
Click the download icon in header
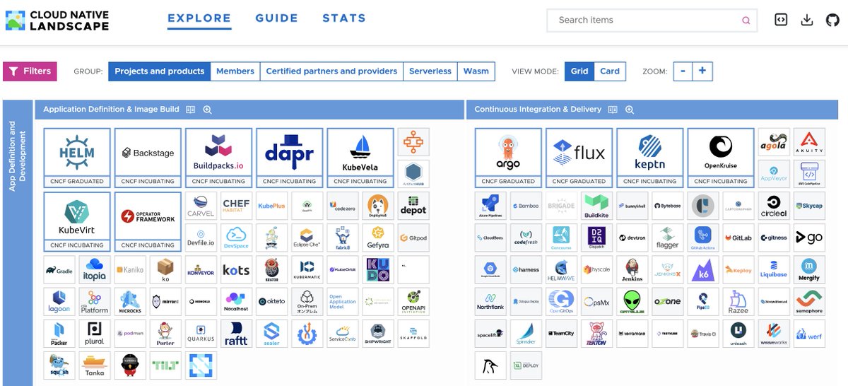click(807, 20)
